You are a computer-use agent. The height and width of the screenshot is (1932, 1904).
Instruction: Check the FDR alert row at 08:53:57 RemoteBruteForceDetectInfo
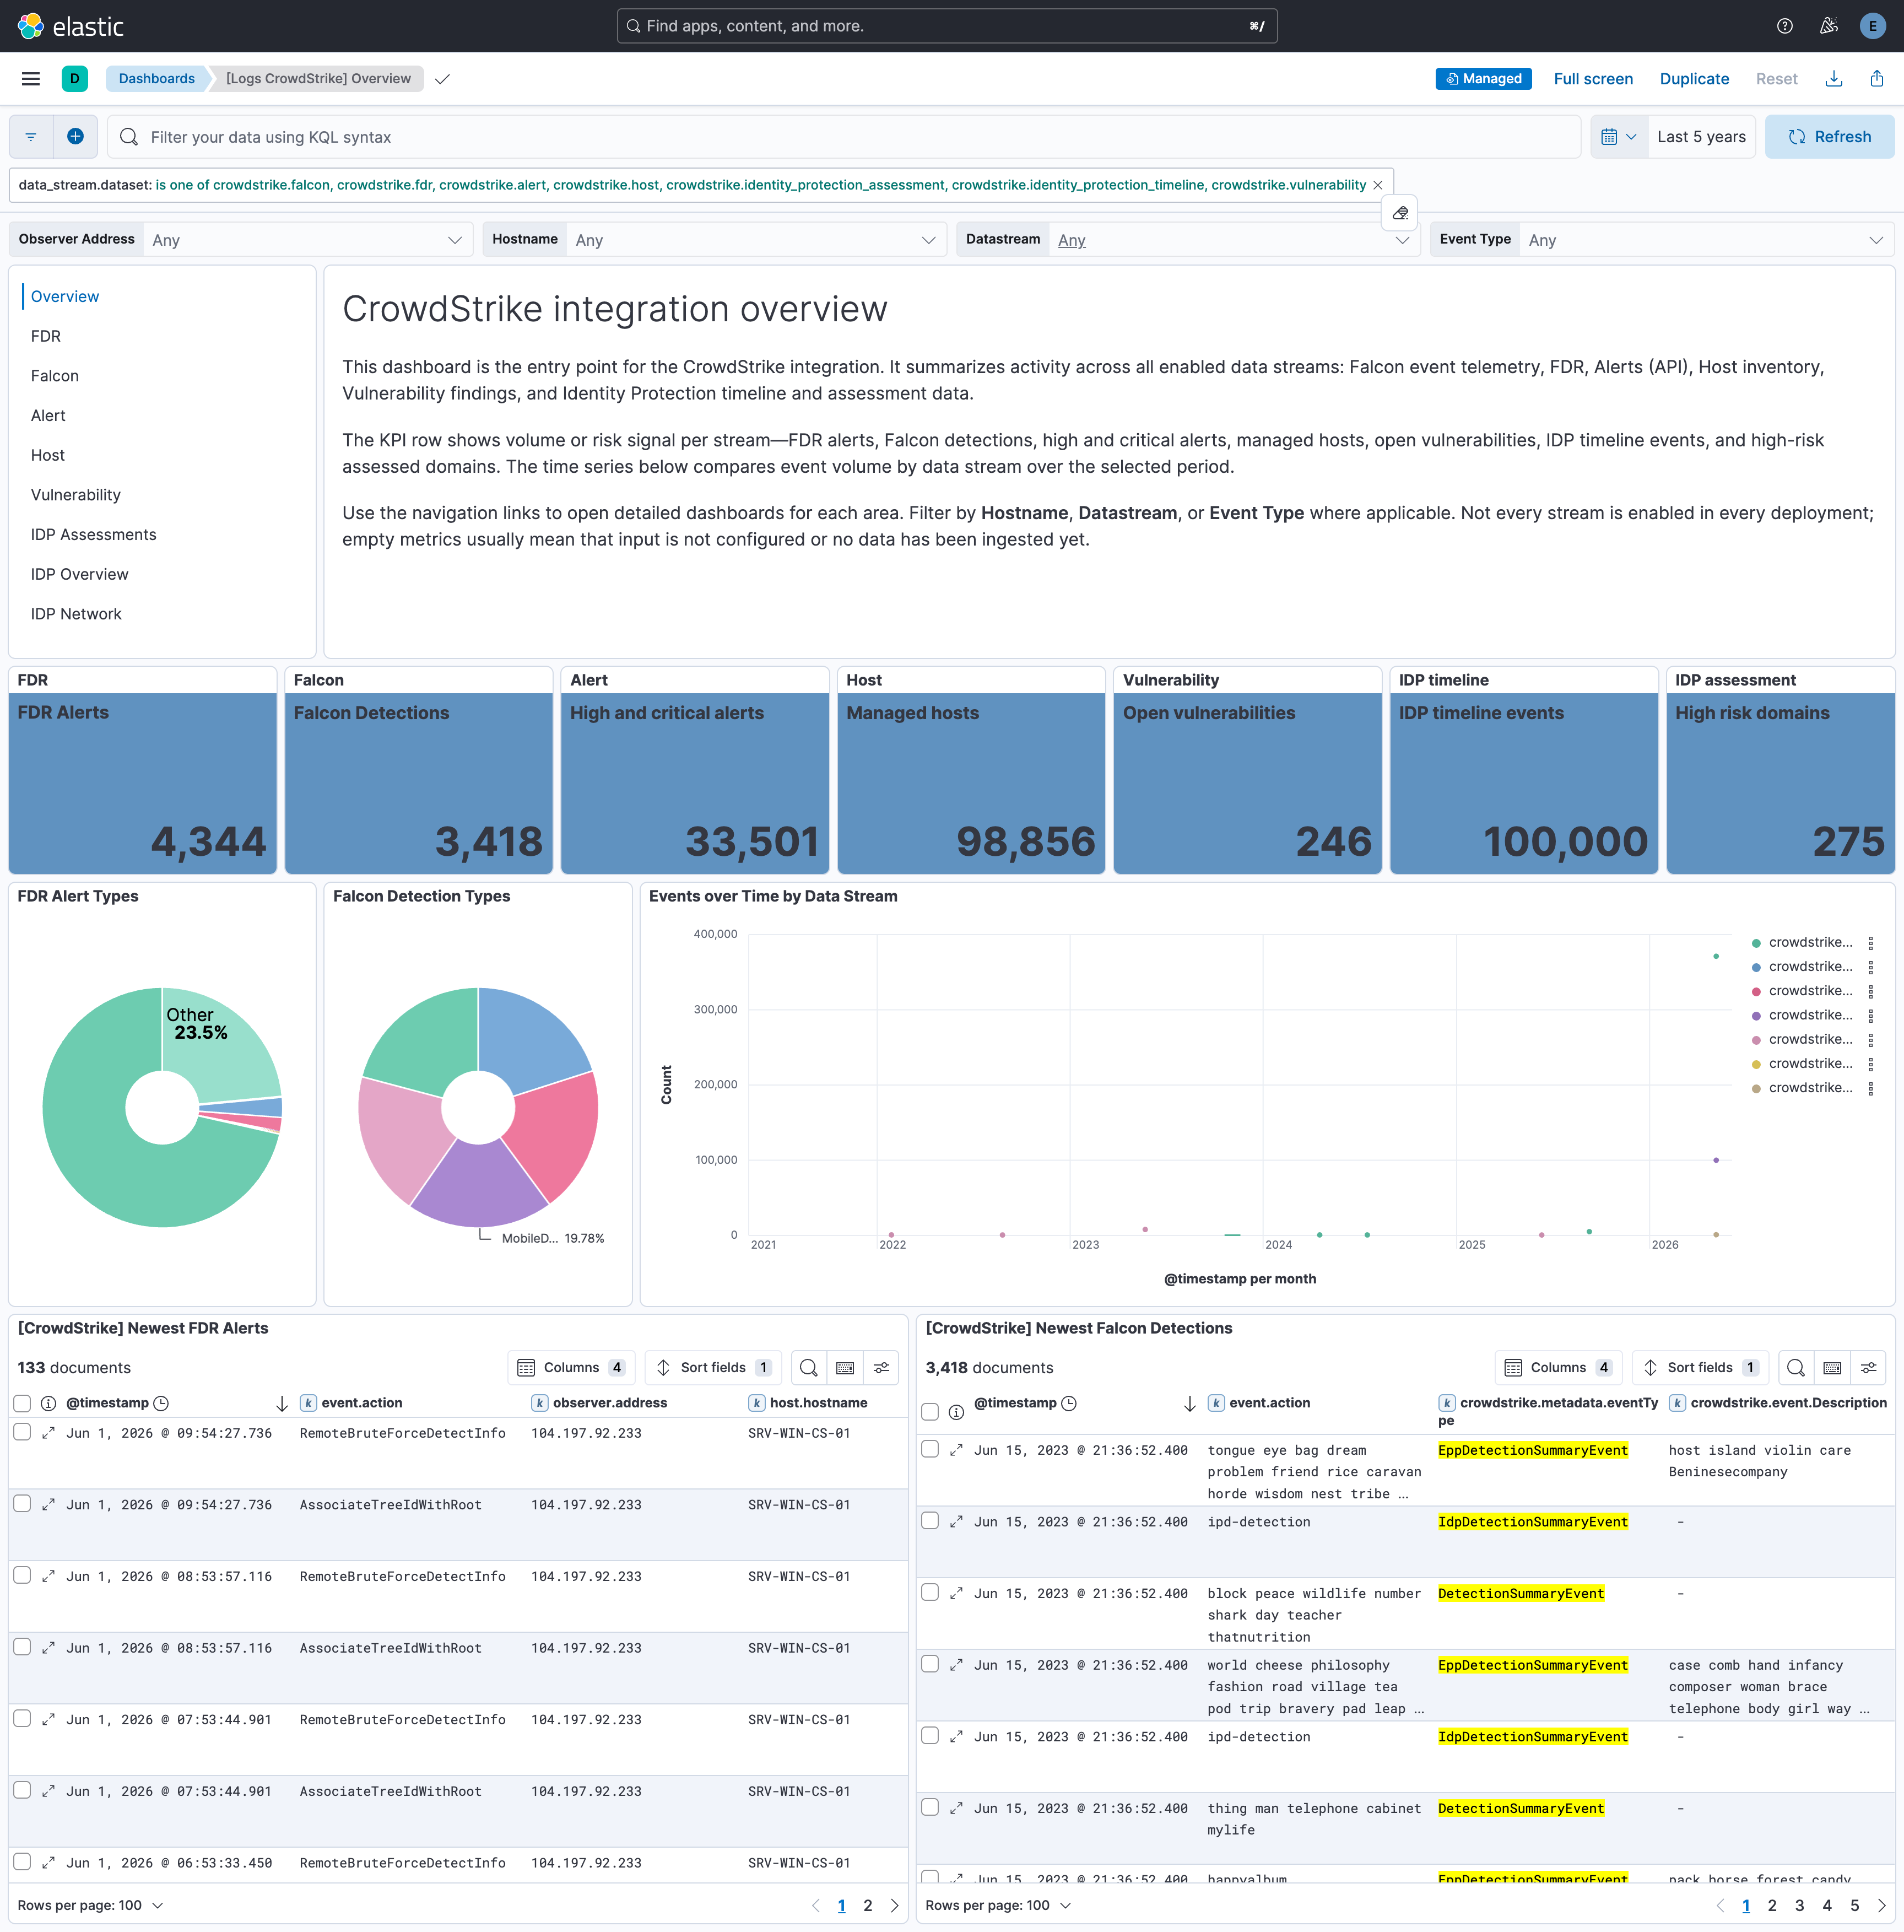coord(22,1575)
